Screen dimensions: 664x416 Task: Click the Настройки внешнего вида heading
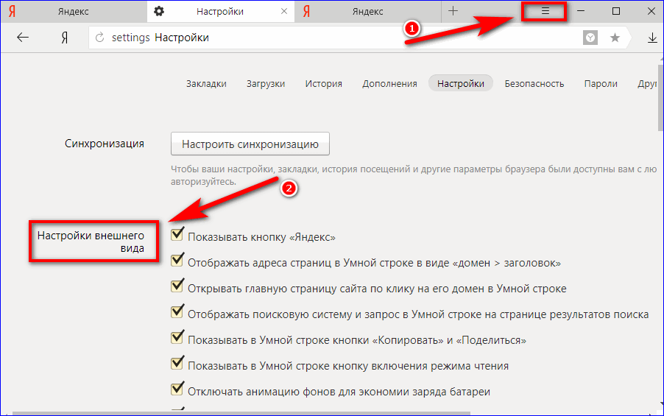click(91, 242)
